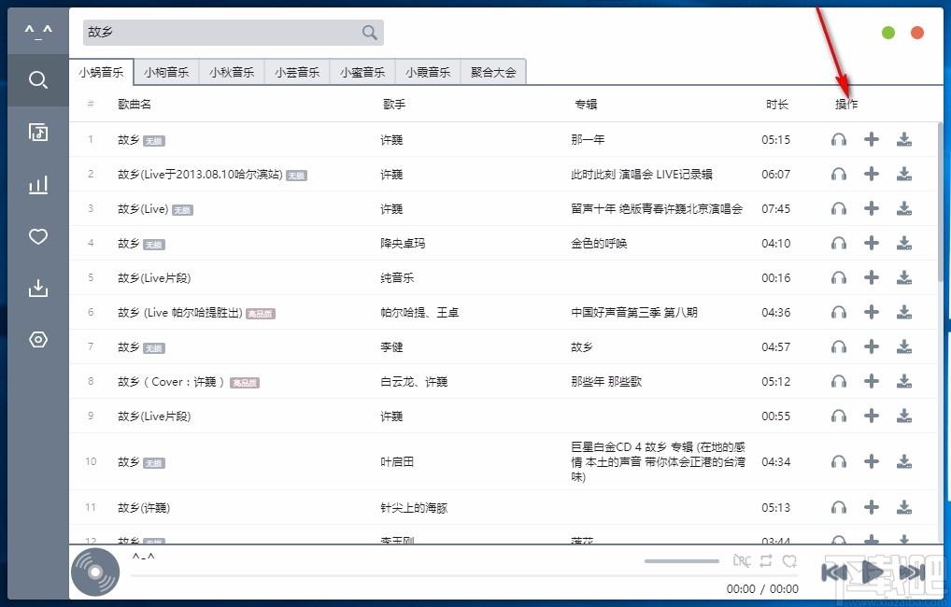Play 叶启田's 故乡 track
Screen dimensions: 951x607
pos(839,461)
